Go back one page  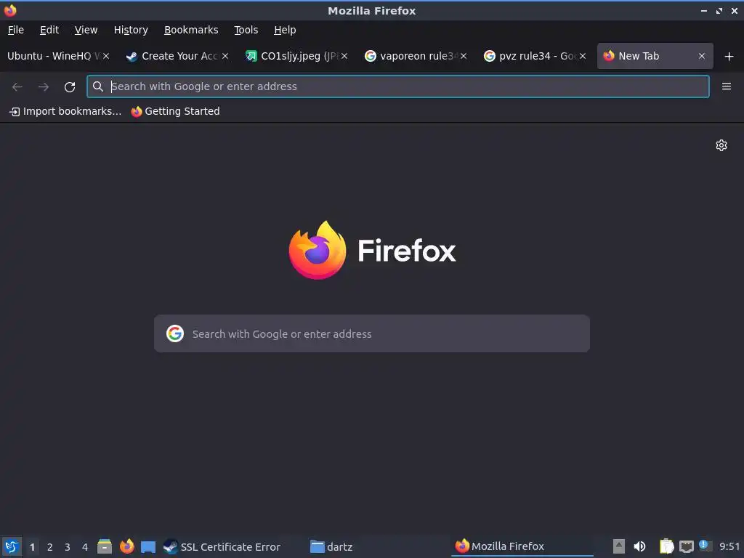17,87
